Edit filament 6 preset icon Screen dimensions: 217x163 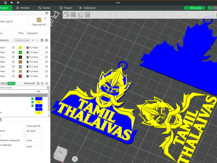pyautogui.click(x=47, y=57)
